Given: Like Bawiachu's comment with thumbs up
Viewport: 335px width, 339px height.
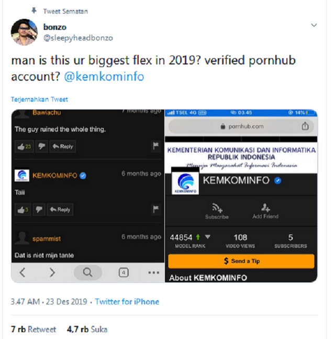Looking at the screenshot, I should [x=24, y=147].
